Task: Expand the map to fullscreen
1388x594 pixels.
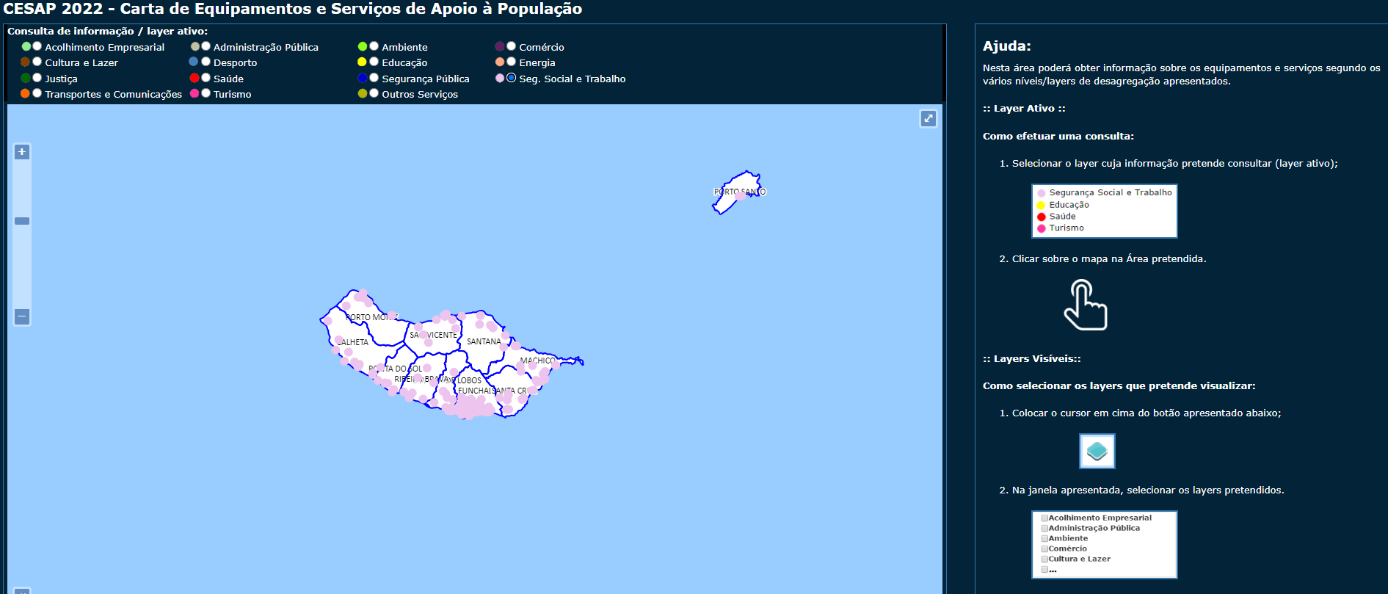Action: pyautogui.click(x=928, y=118)
